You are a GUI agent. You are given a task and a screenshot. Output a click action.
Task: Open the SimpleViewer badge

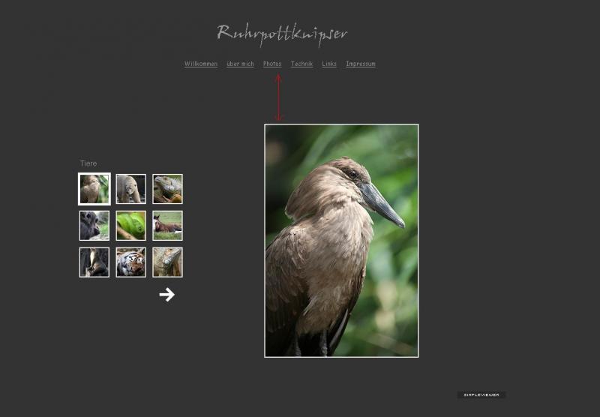[x=481, y=394]
